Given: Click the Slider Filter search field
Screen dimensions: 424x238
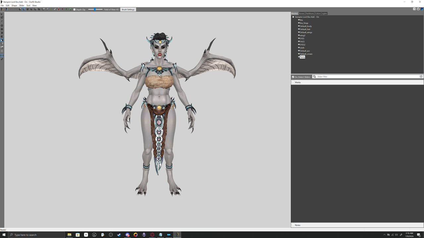Looking at the screenshot, I should pos(368,77).
